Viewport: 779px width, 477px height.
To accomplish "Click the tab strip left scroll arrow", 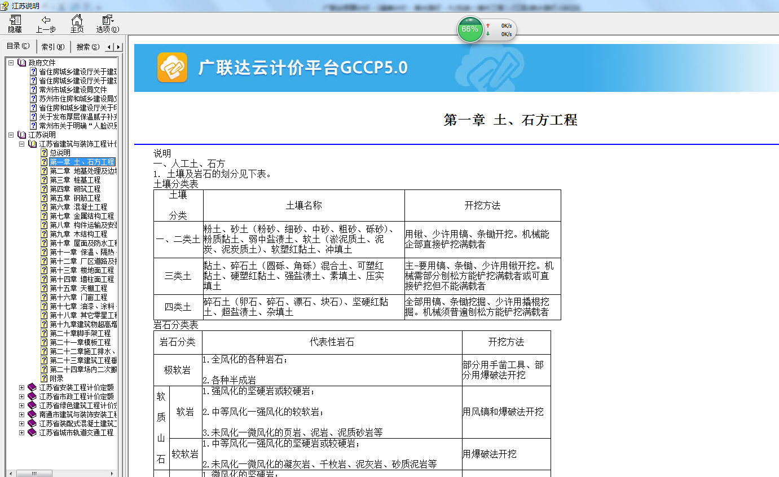I will pyautogui.click(x=110, y=47).
